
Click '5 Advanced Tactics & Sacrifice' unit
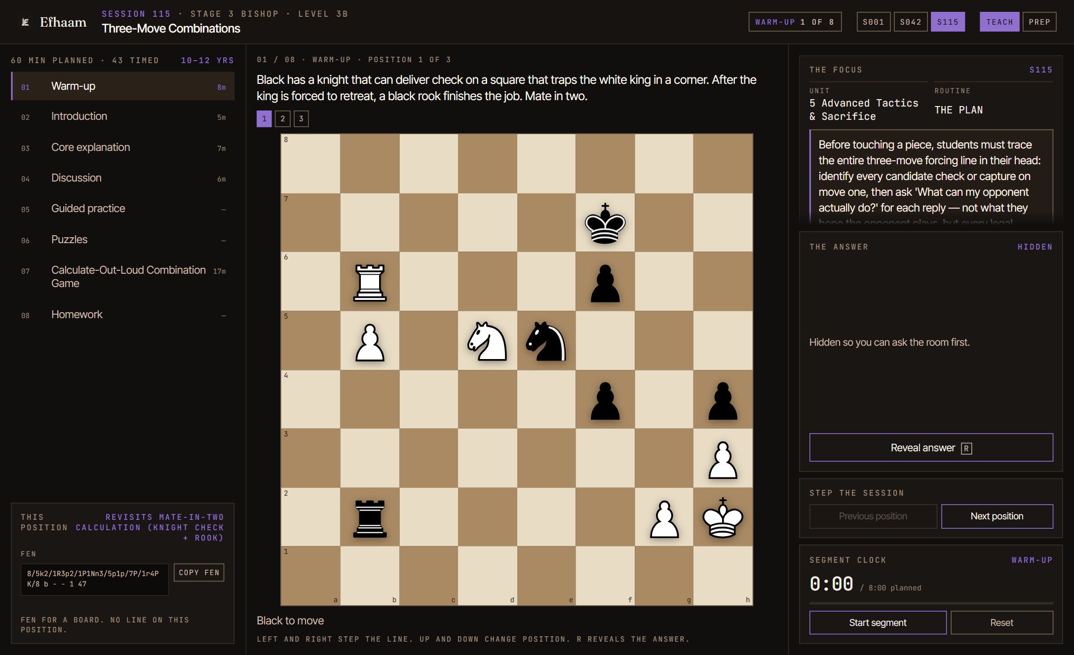(x=864, y=110)
